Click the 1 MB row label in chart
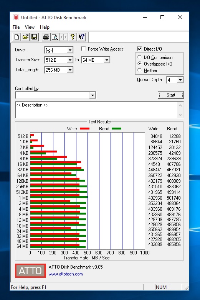This screenshot has width=200, height=300. pos(23,198)
